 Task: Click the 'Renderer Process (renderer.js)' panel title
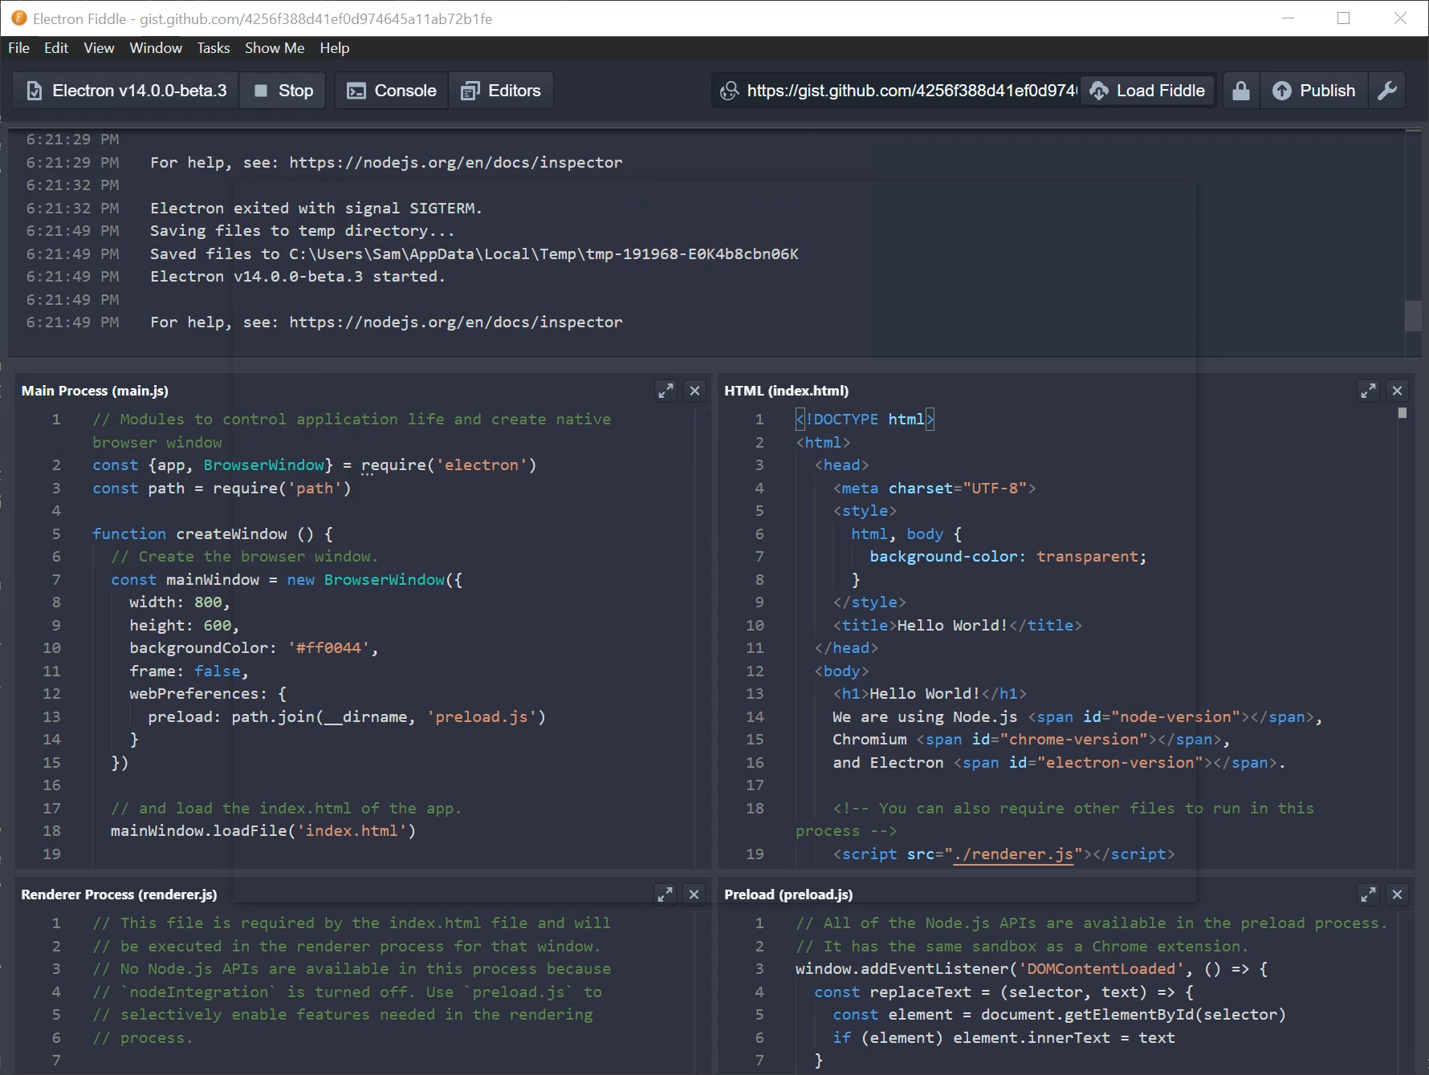pyautogui.click(x=119, y=894)
